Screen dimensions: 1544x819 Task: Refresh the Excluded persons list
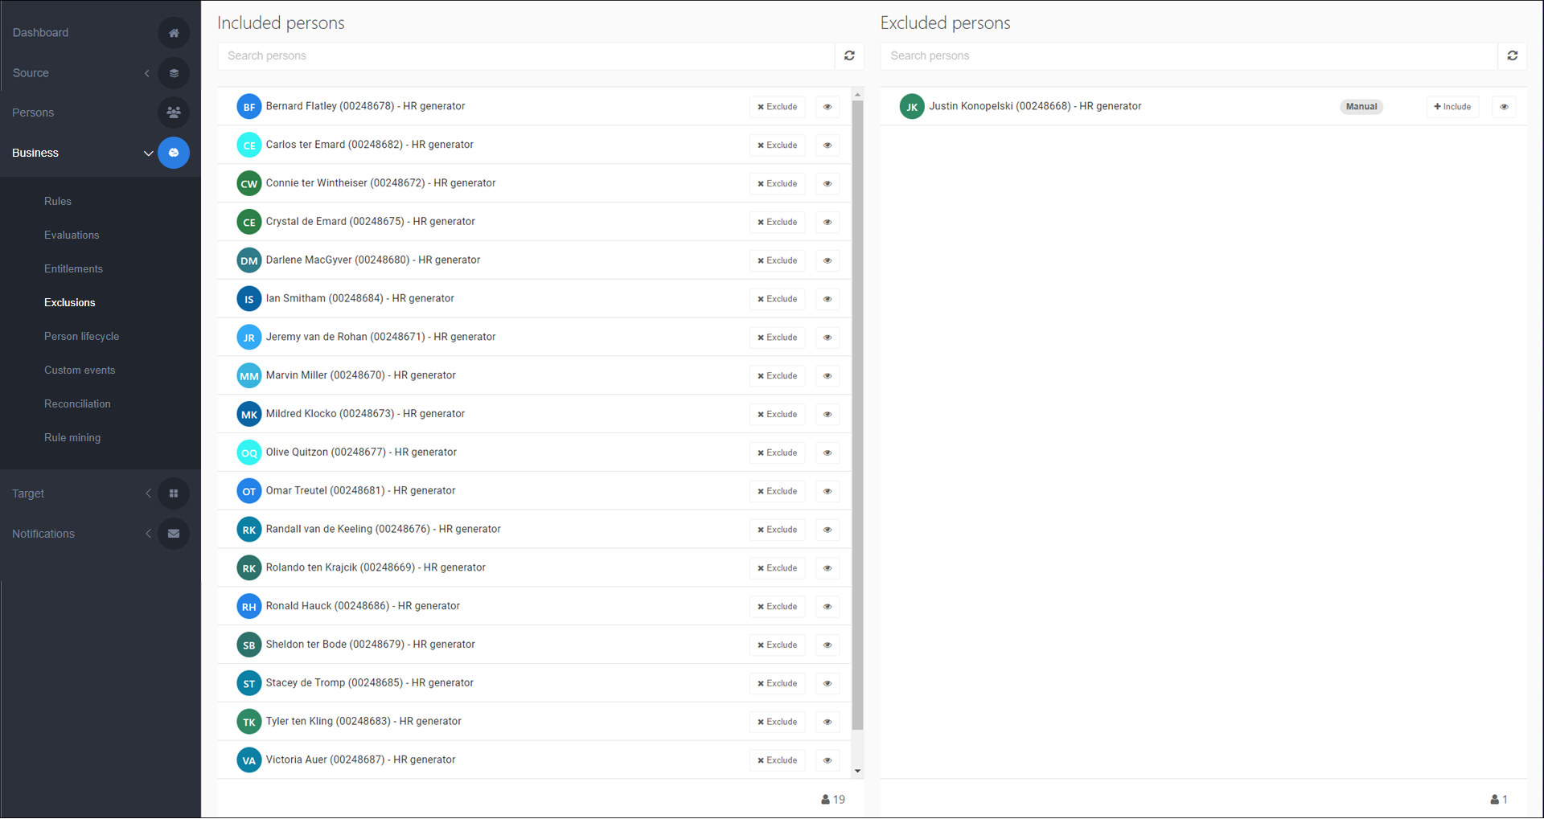(1512, 55)
